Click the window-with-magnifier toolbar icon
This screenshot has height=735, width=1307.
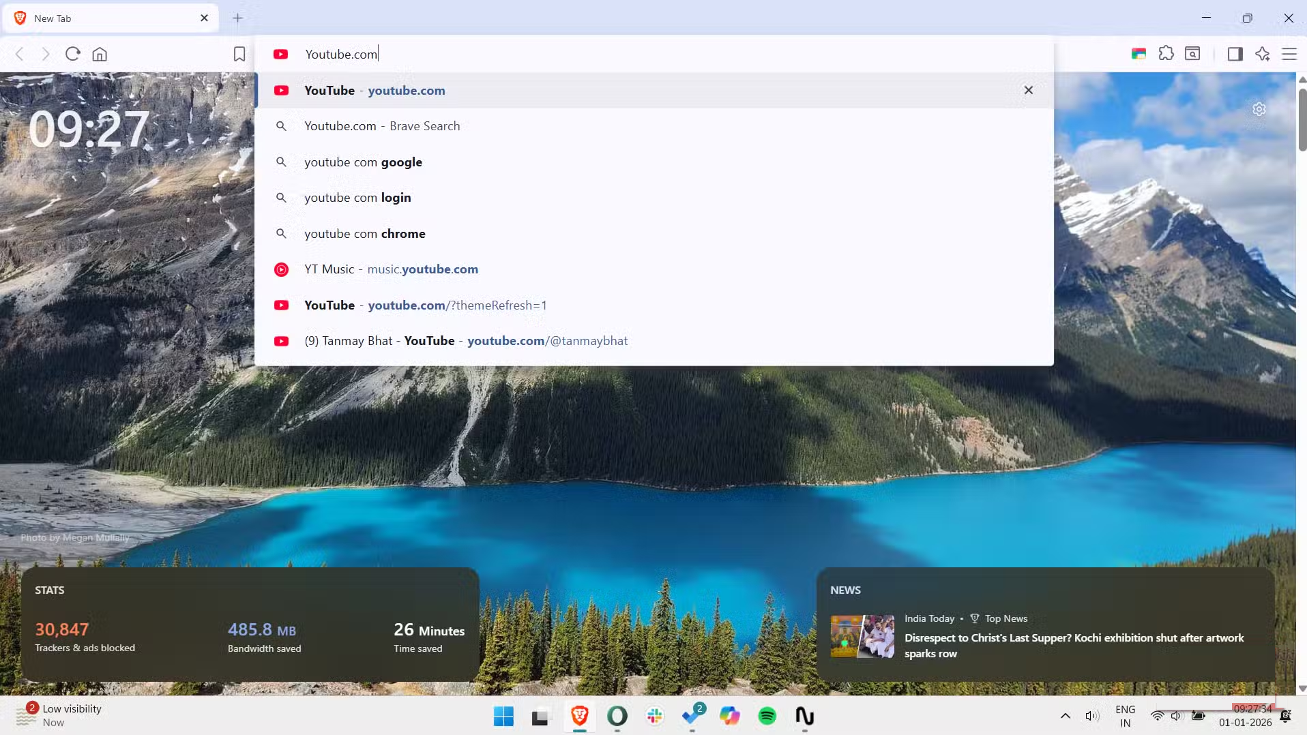click(1192, 53)
